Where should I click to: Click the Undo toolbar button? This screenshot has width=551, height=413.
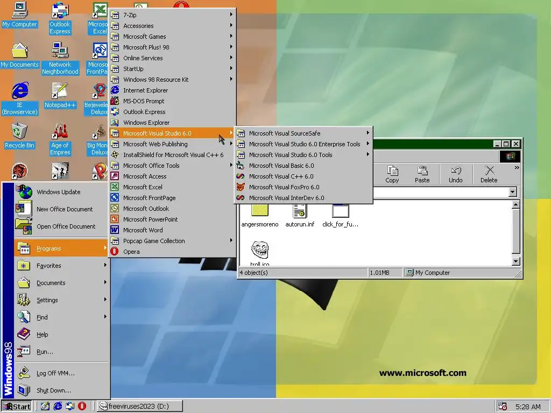click(455, 175)
